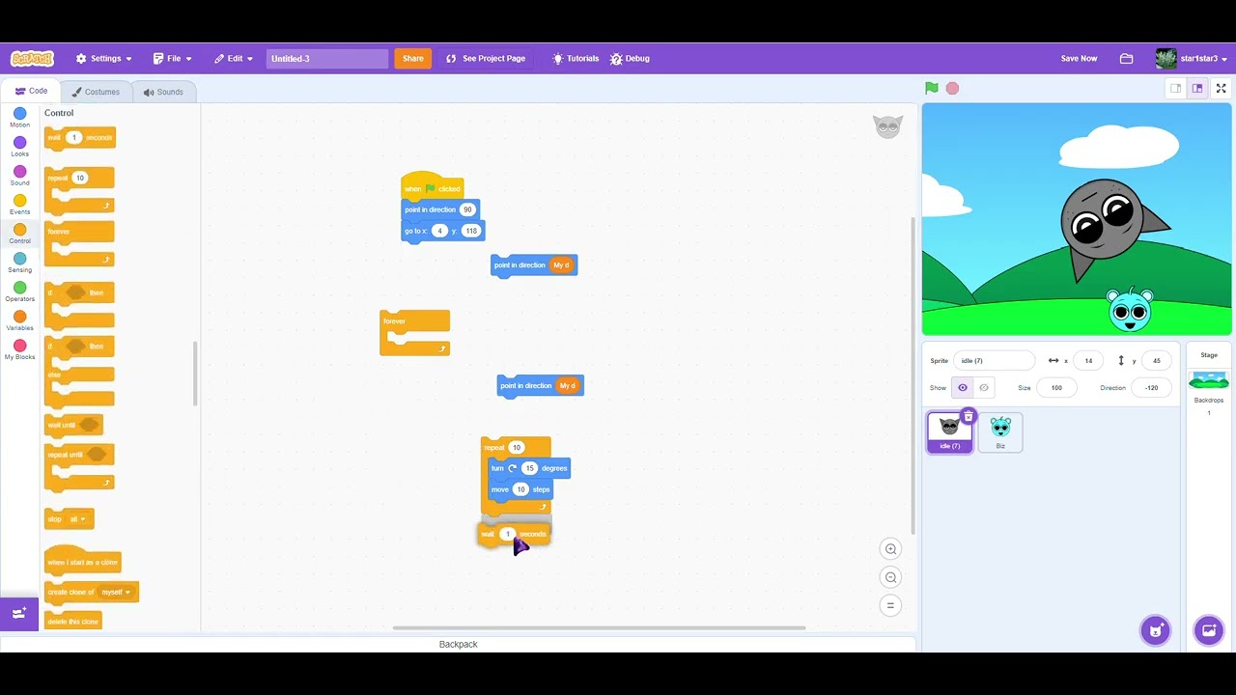Screen dimensions: 1236x695
Task: Open the Backpack panel
Action: [458, 644]
